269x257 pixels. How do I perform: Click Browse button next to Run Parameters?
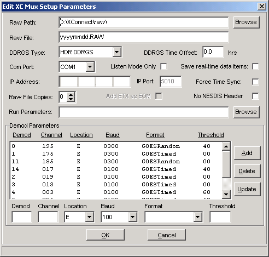pos(247,112)
